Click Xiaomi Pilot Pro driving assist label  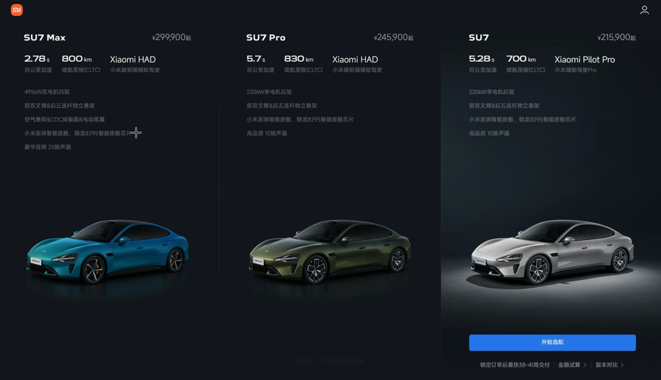click(585, 60)
